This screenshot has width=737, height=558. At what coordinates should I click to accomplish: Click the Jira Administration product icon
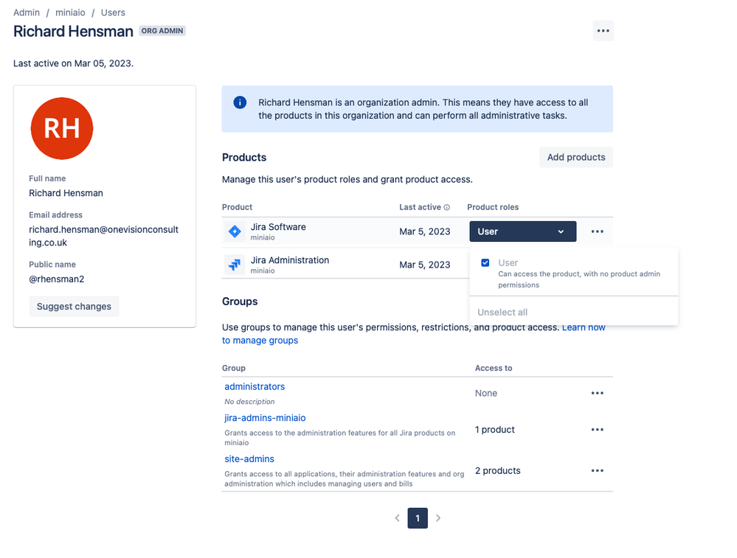[x=235, y=265]
